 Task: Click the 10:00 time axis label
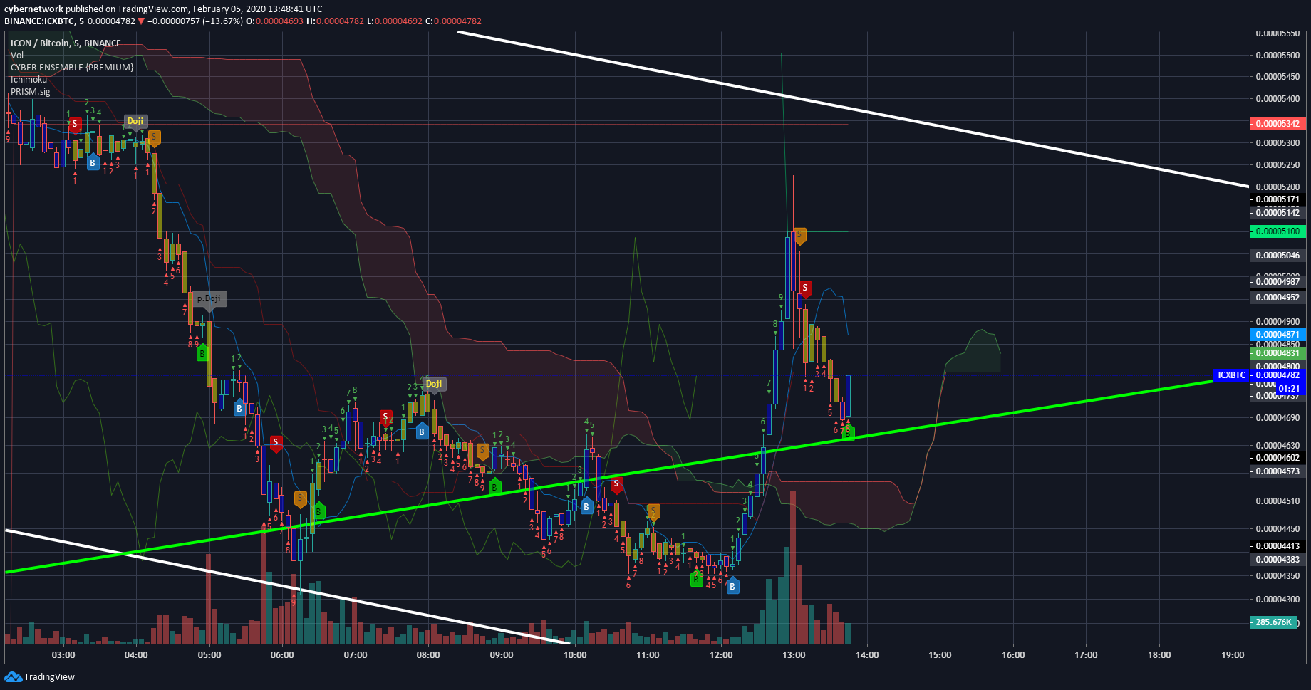pos(575,655)
